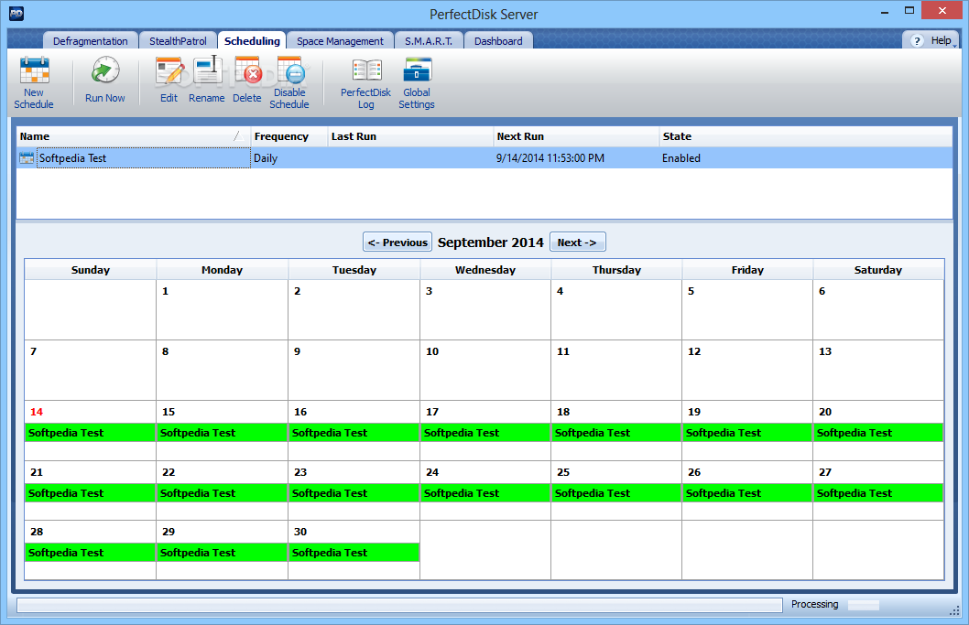969x625 pixels.
Task: Select Softpedia Test entry on September 20
Action: coord(878,433)
